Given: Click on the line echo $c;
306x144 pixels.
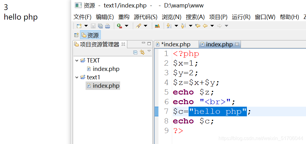Looking at the screenshot, I should pos(193,121).
